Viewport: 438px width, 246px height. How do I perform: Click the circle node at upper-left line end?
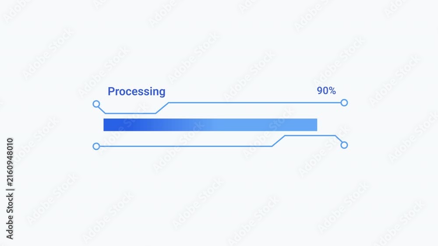(x=96, y=104)
